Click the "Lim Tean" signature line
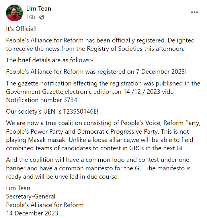This screenshot has width=207, height=218. point(18,188)
